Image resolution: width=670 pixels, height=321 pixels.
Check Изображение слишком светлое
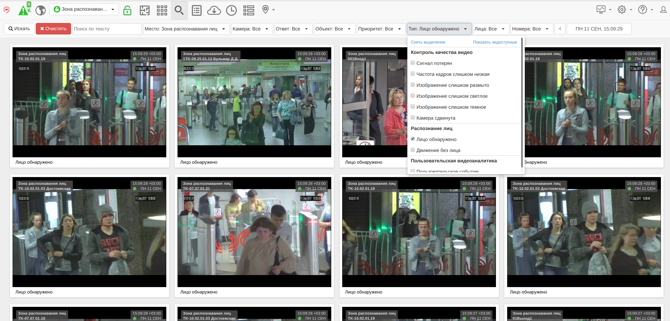click(x=413, y=96)
